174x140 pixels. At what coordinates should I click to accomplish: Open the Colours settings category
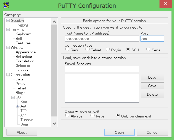pos(22,70)
